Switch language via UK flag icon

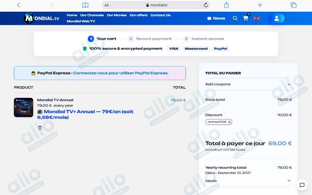257,18
